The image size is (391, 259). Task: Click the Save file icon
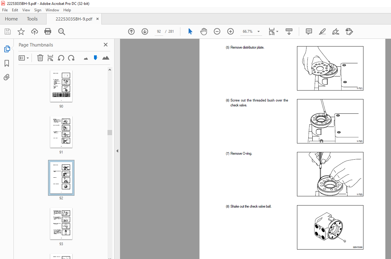click(x=8, y=31)
